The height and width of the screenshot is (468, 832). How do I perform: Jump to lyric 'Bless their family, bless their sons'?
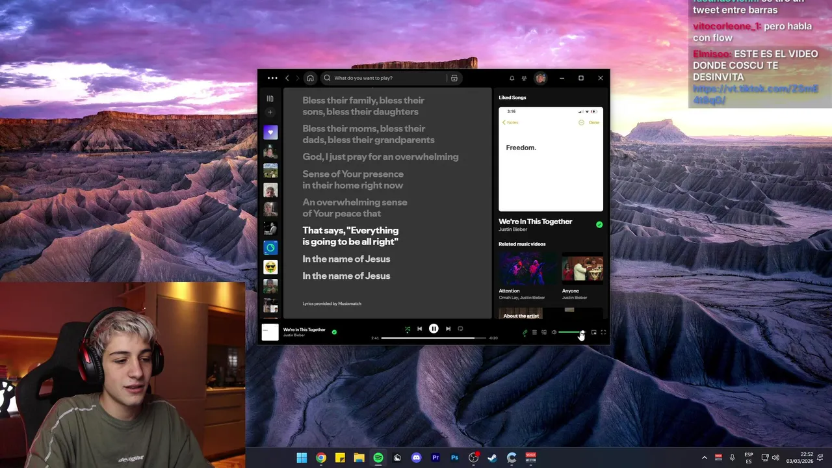click(x=363, y=106)
